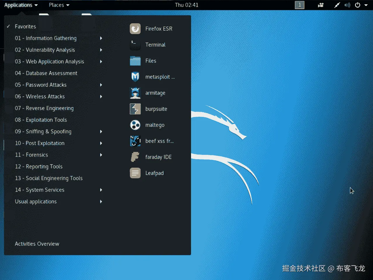Open the system menu dropdown arrow
The width and height of the screenshot is (373, 280).
[x=366, y=5]
